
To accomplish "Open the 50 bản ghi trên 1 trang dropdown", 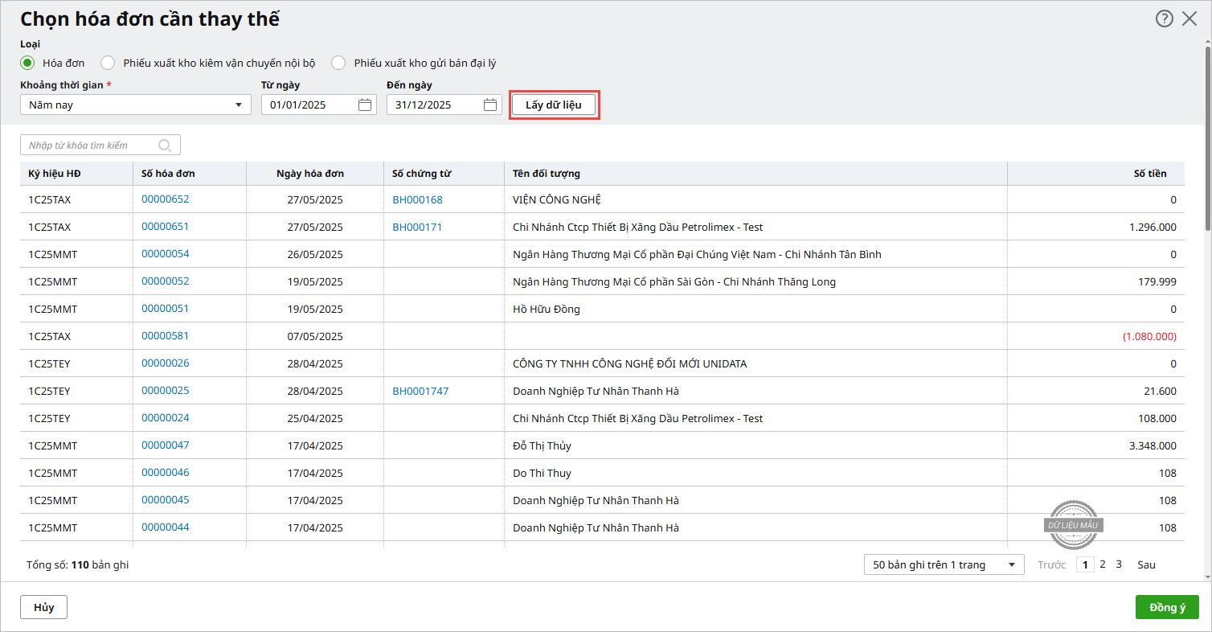I will tap(944, 564).
